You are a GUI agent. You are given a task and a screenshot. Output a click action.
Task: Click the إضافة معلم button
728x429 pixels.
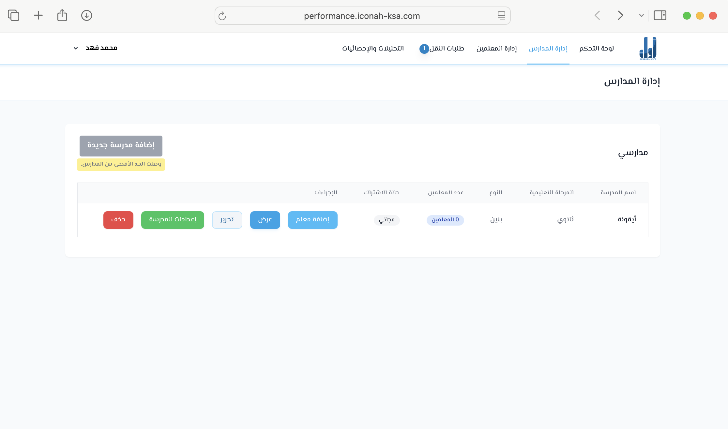(312, 220)
